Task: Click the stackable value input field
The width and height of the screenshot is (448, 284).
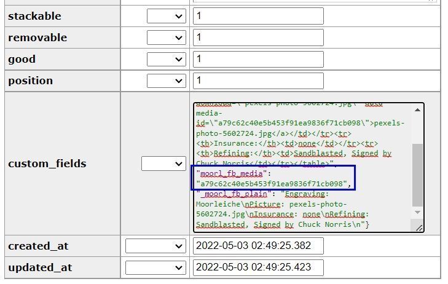Action: pos(258,16)
